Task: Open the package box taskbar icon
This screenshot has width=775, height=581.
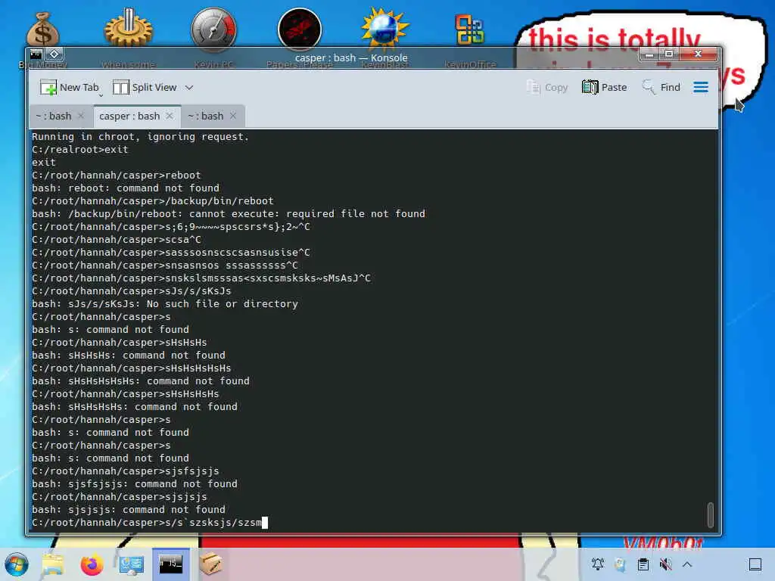Action: point(210,563)
